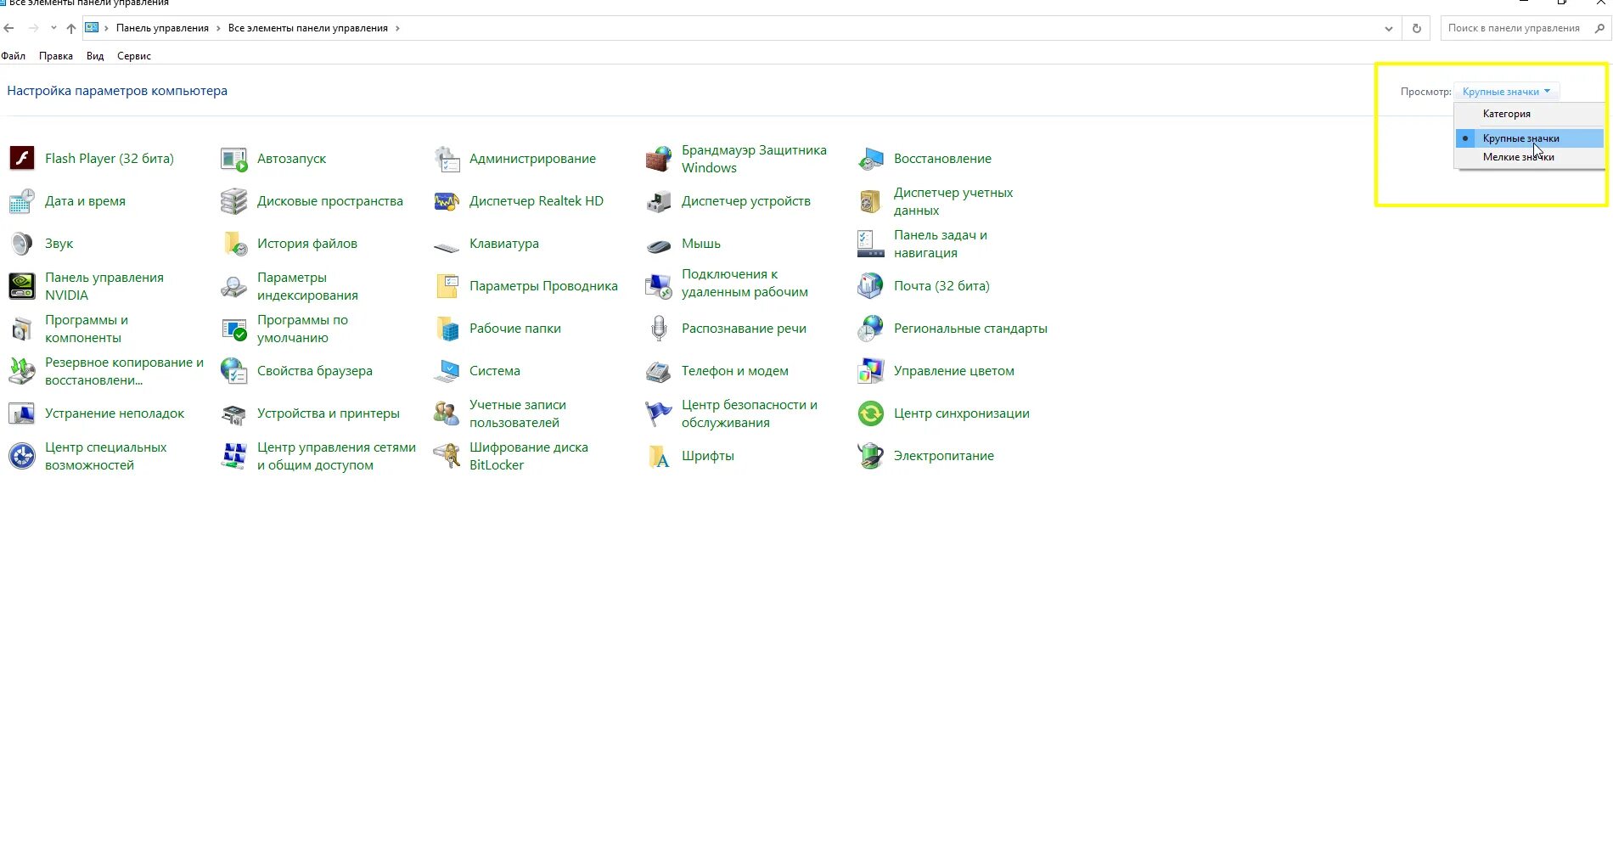1613x849 pixels.
Task: Expand the chevron after Панель управления breadcrumb
Action: point(218,28)
